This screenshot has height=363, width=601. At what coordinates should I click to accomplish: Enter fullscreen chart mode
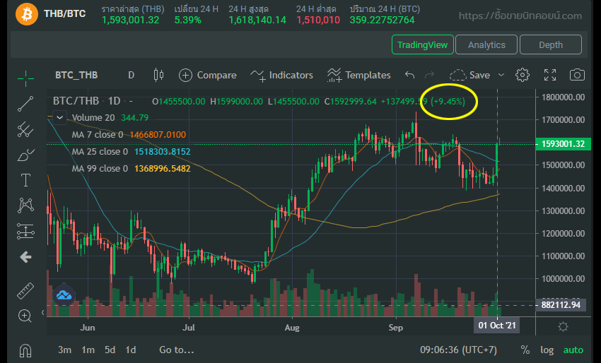point(550,75)
